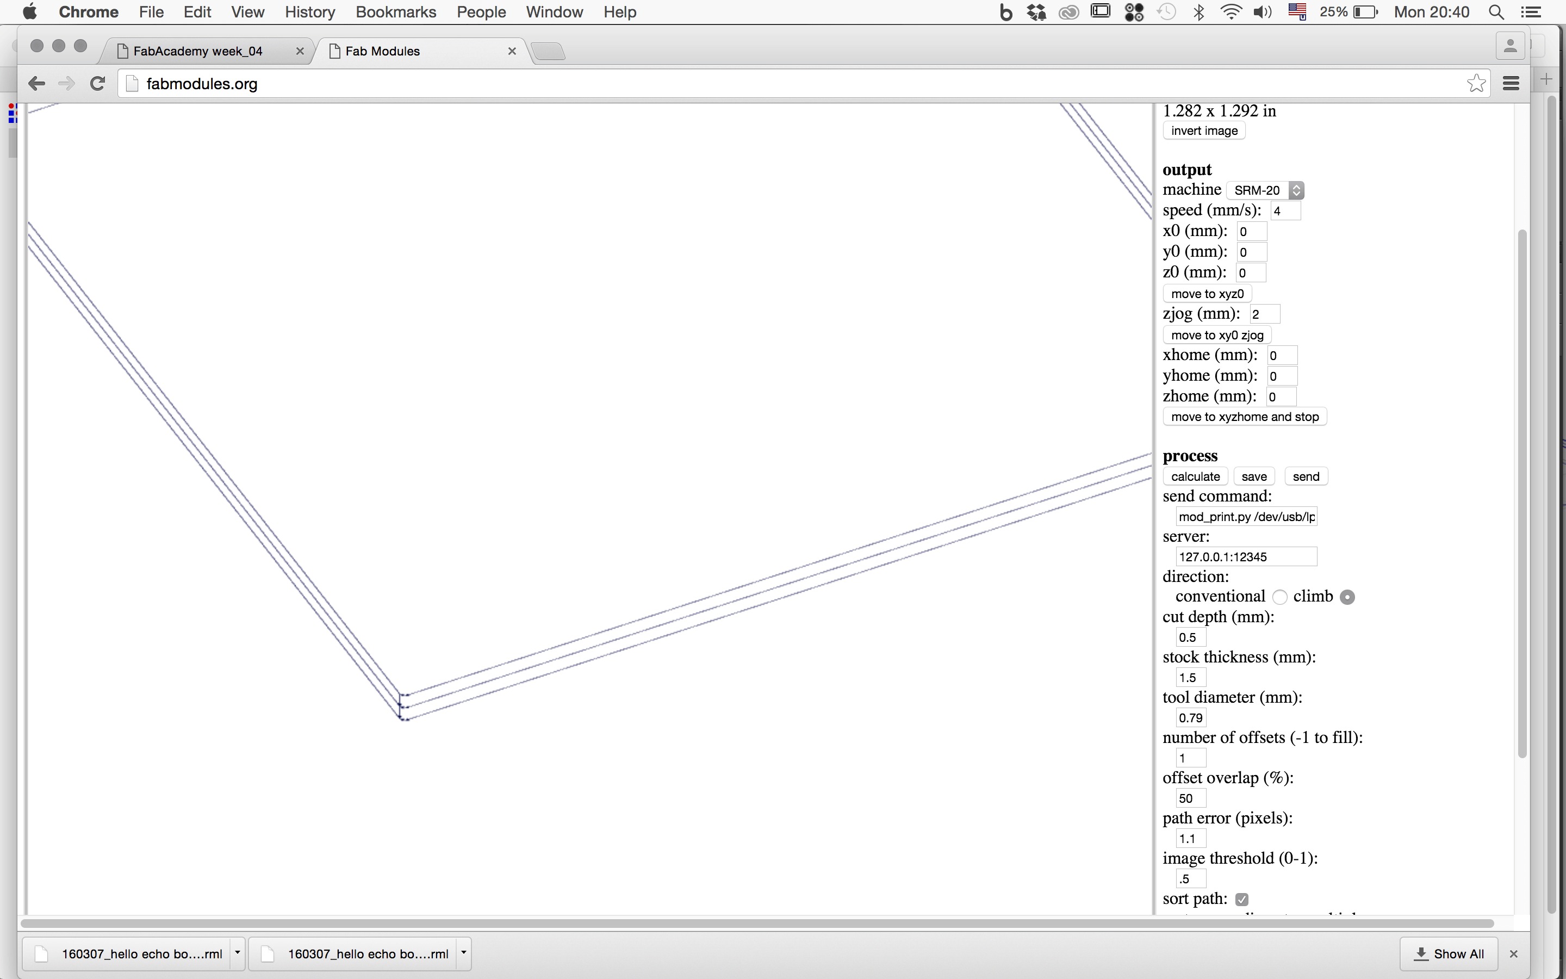The image size is (1566, 979).
Task: Expand second downloaded rml file menu arrow
Action: [x=463, y=953]
